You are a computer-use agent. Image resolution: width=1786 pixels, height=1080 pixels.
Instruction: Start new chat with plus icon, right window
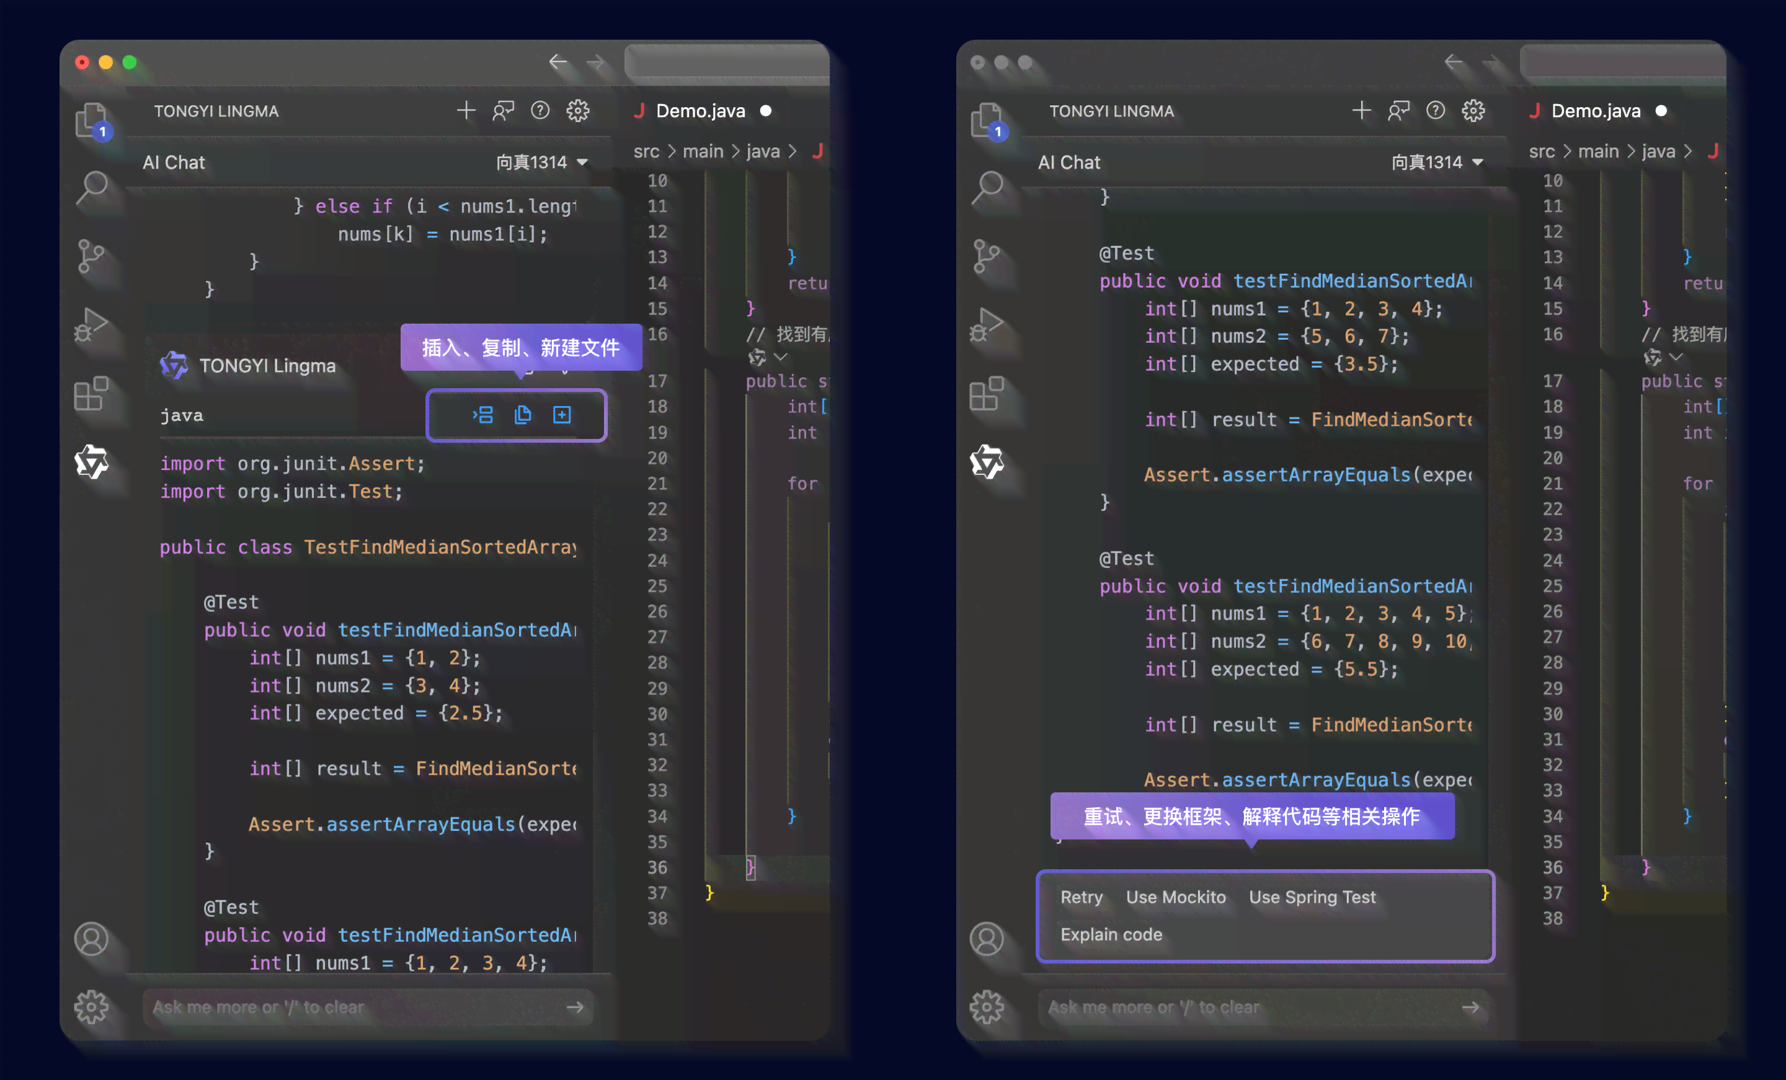[1361, 111]
